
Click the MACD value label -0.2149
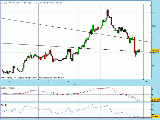(x=155, y=100)
